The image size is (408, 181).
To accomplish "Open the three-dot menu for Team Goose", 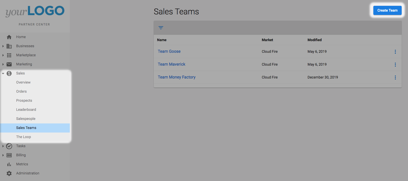I will 395,52.
